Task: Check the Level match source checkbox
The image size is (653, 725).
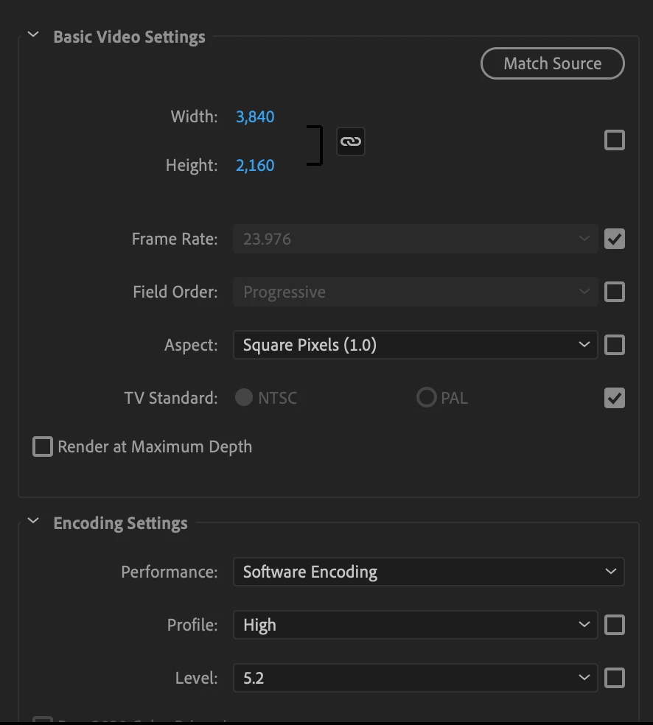Action: 614,678
